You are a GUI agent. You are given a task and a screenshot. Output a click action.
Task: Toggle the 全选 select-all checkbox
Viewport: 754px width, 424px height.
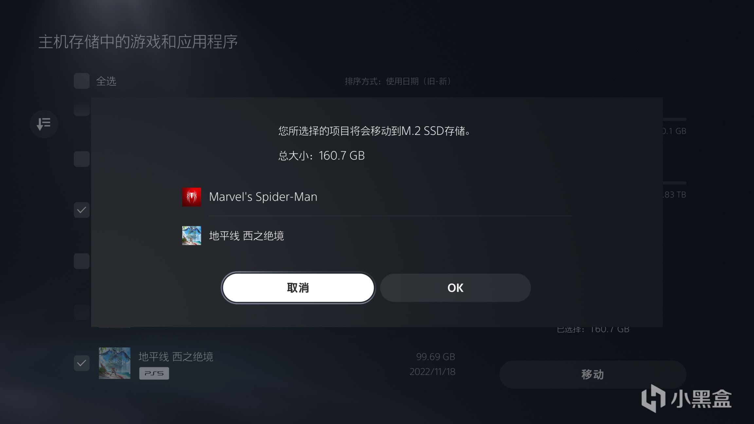pyautogui.click(x=81, y=81)
